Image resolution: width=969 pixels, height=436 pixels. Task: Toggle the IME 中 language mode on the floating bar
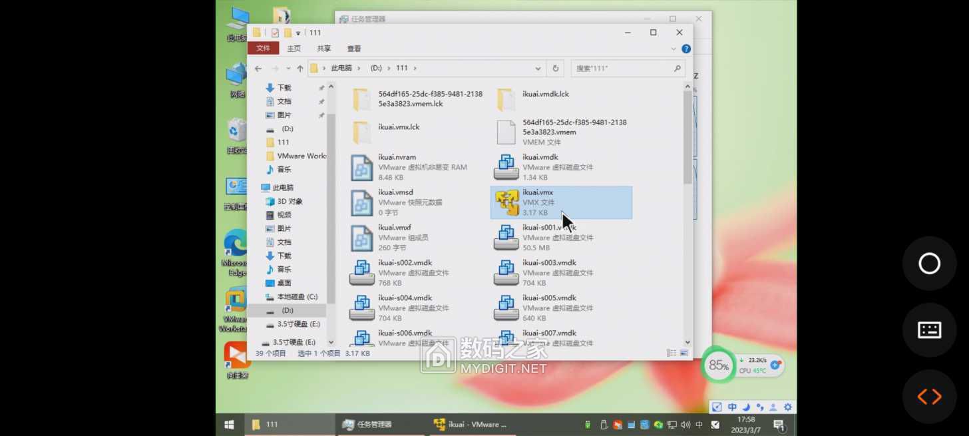(732, 407)
